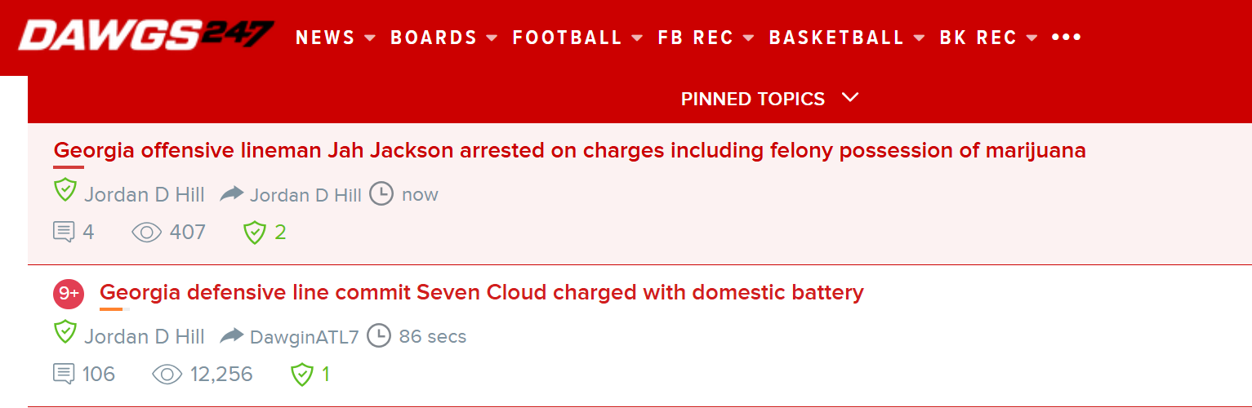The image size is (1252, 408).
Task: Click the last-reply arrow before DawginATL7
Action: click(x=232, y=335)
